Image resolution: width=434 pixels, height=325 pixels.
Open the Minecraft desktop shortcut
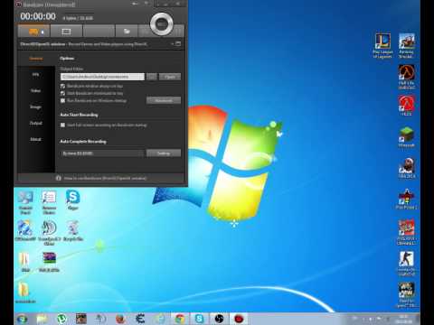pos(407,137)
